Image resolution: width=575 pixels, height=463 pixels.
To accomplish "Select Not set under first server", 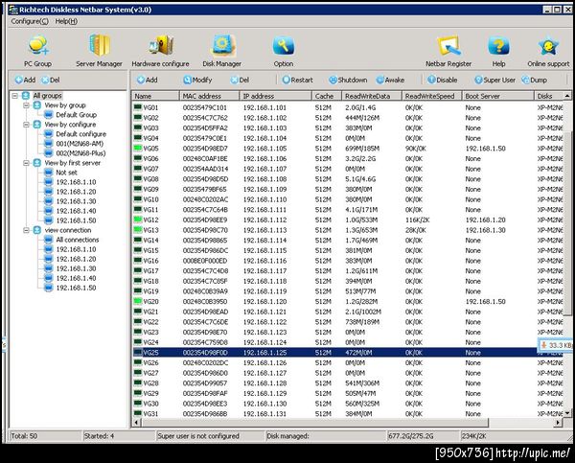I will click(66, 173).
